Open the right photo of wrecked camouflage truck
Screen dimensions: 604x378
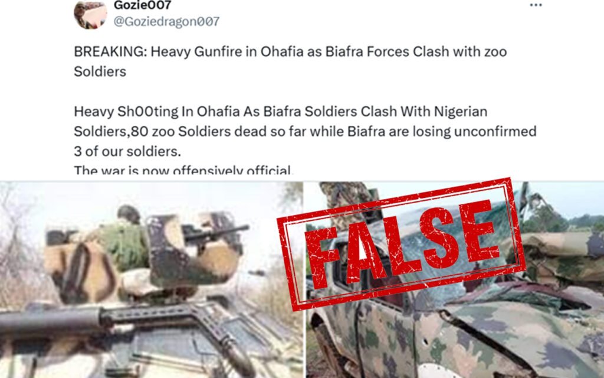tap(455, 279)
